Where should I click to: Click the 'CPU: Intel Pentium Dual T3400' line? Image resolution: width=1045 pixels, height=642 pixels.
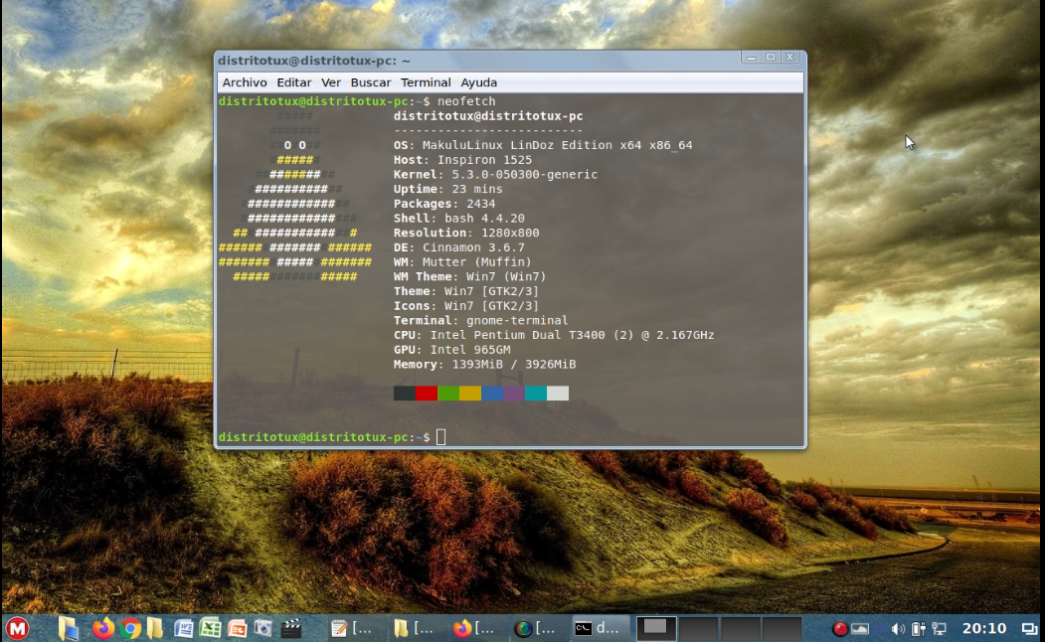[x=554, y=335]
